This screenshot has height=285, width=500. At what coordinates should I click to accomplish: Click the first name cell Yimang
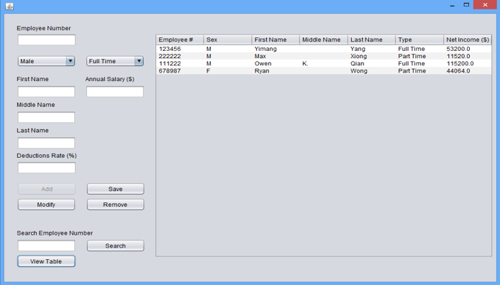coord(276,49)
